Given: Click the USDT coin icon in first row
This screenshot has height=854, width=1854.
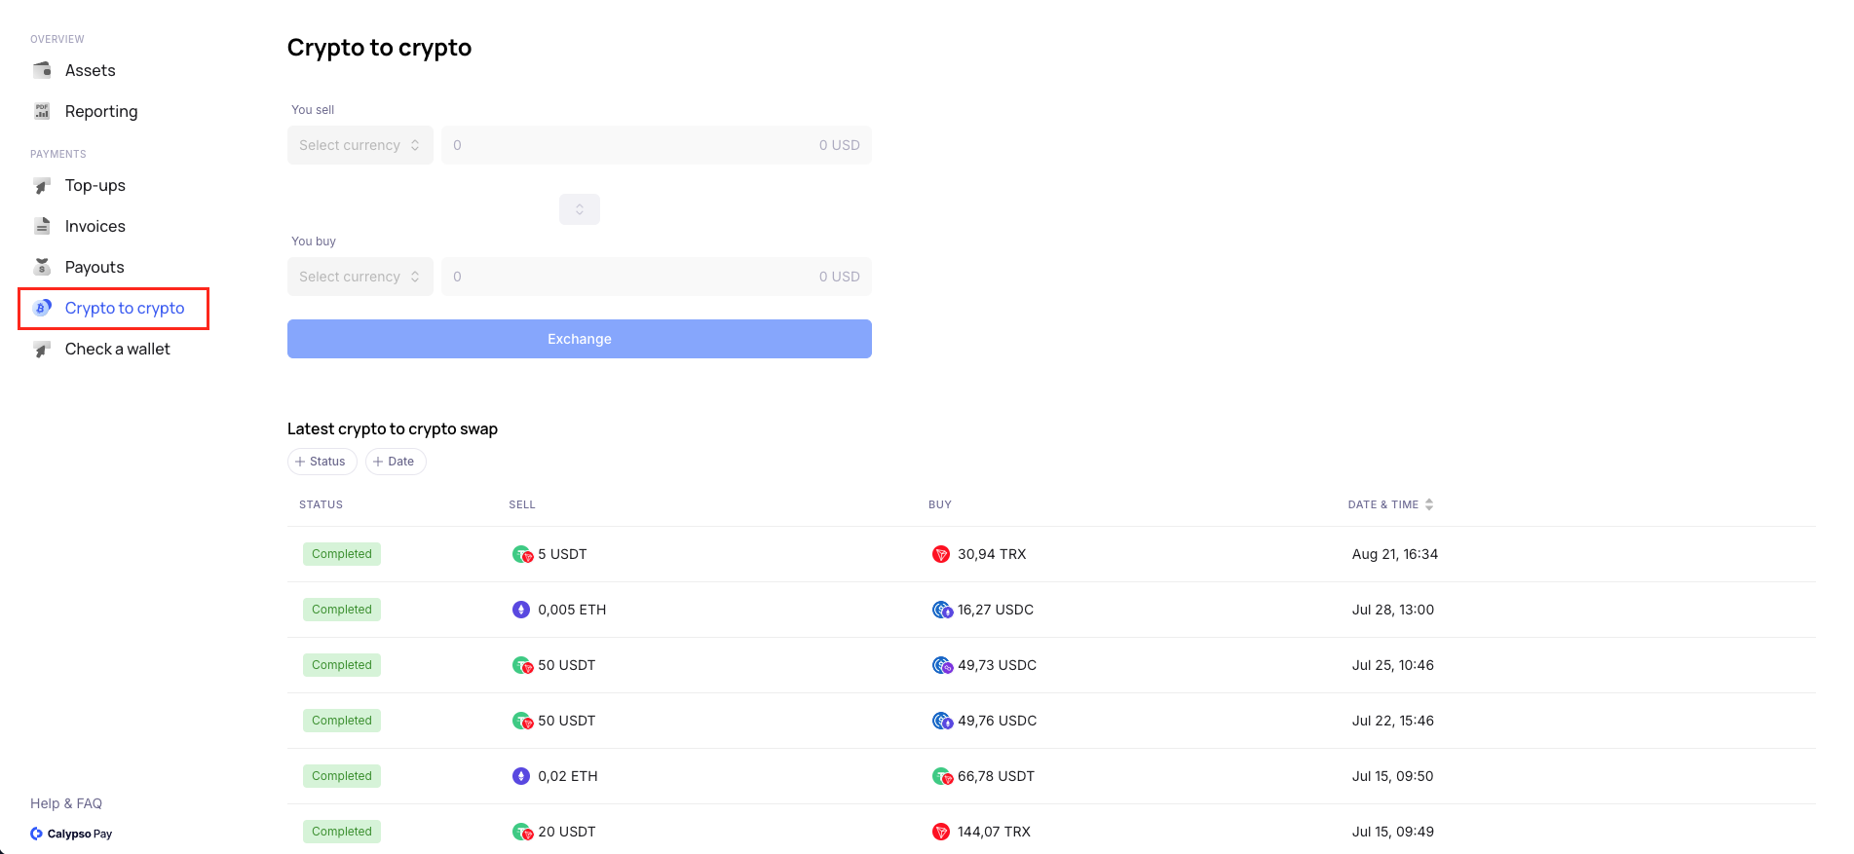Looking at the screenshot, I should coord(522,554).
